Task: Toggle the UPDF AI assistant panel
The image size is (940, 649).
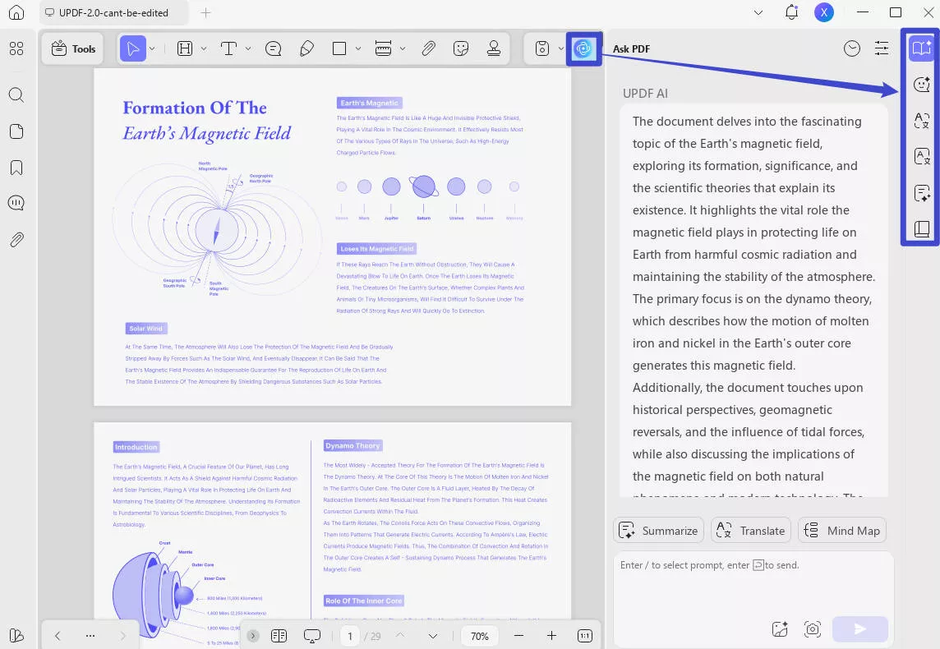Action: click(x=583, y=48)
